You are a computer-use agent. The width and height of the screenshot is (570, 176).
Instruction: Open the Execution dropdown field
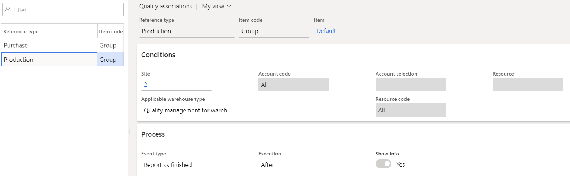[293, 165]
